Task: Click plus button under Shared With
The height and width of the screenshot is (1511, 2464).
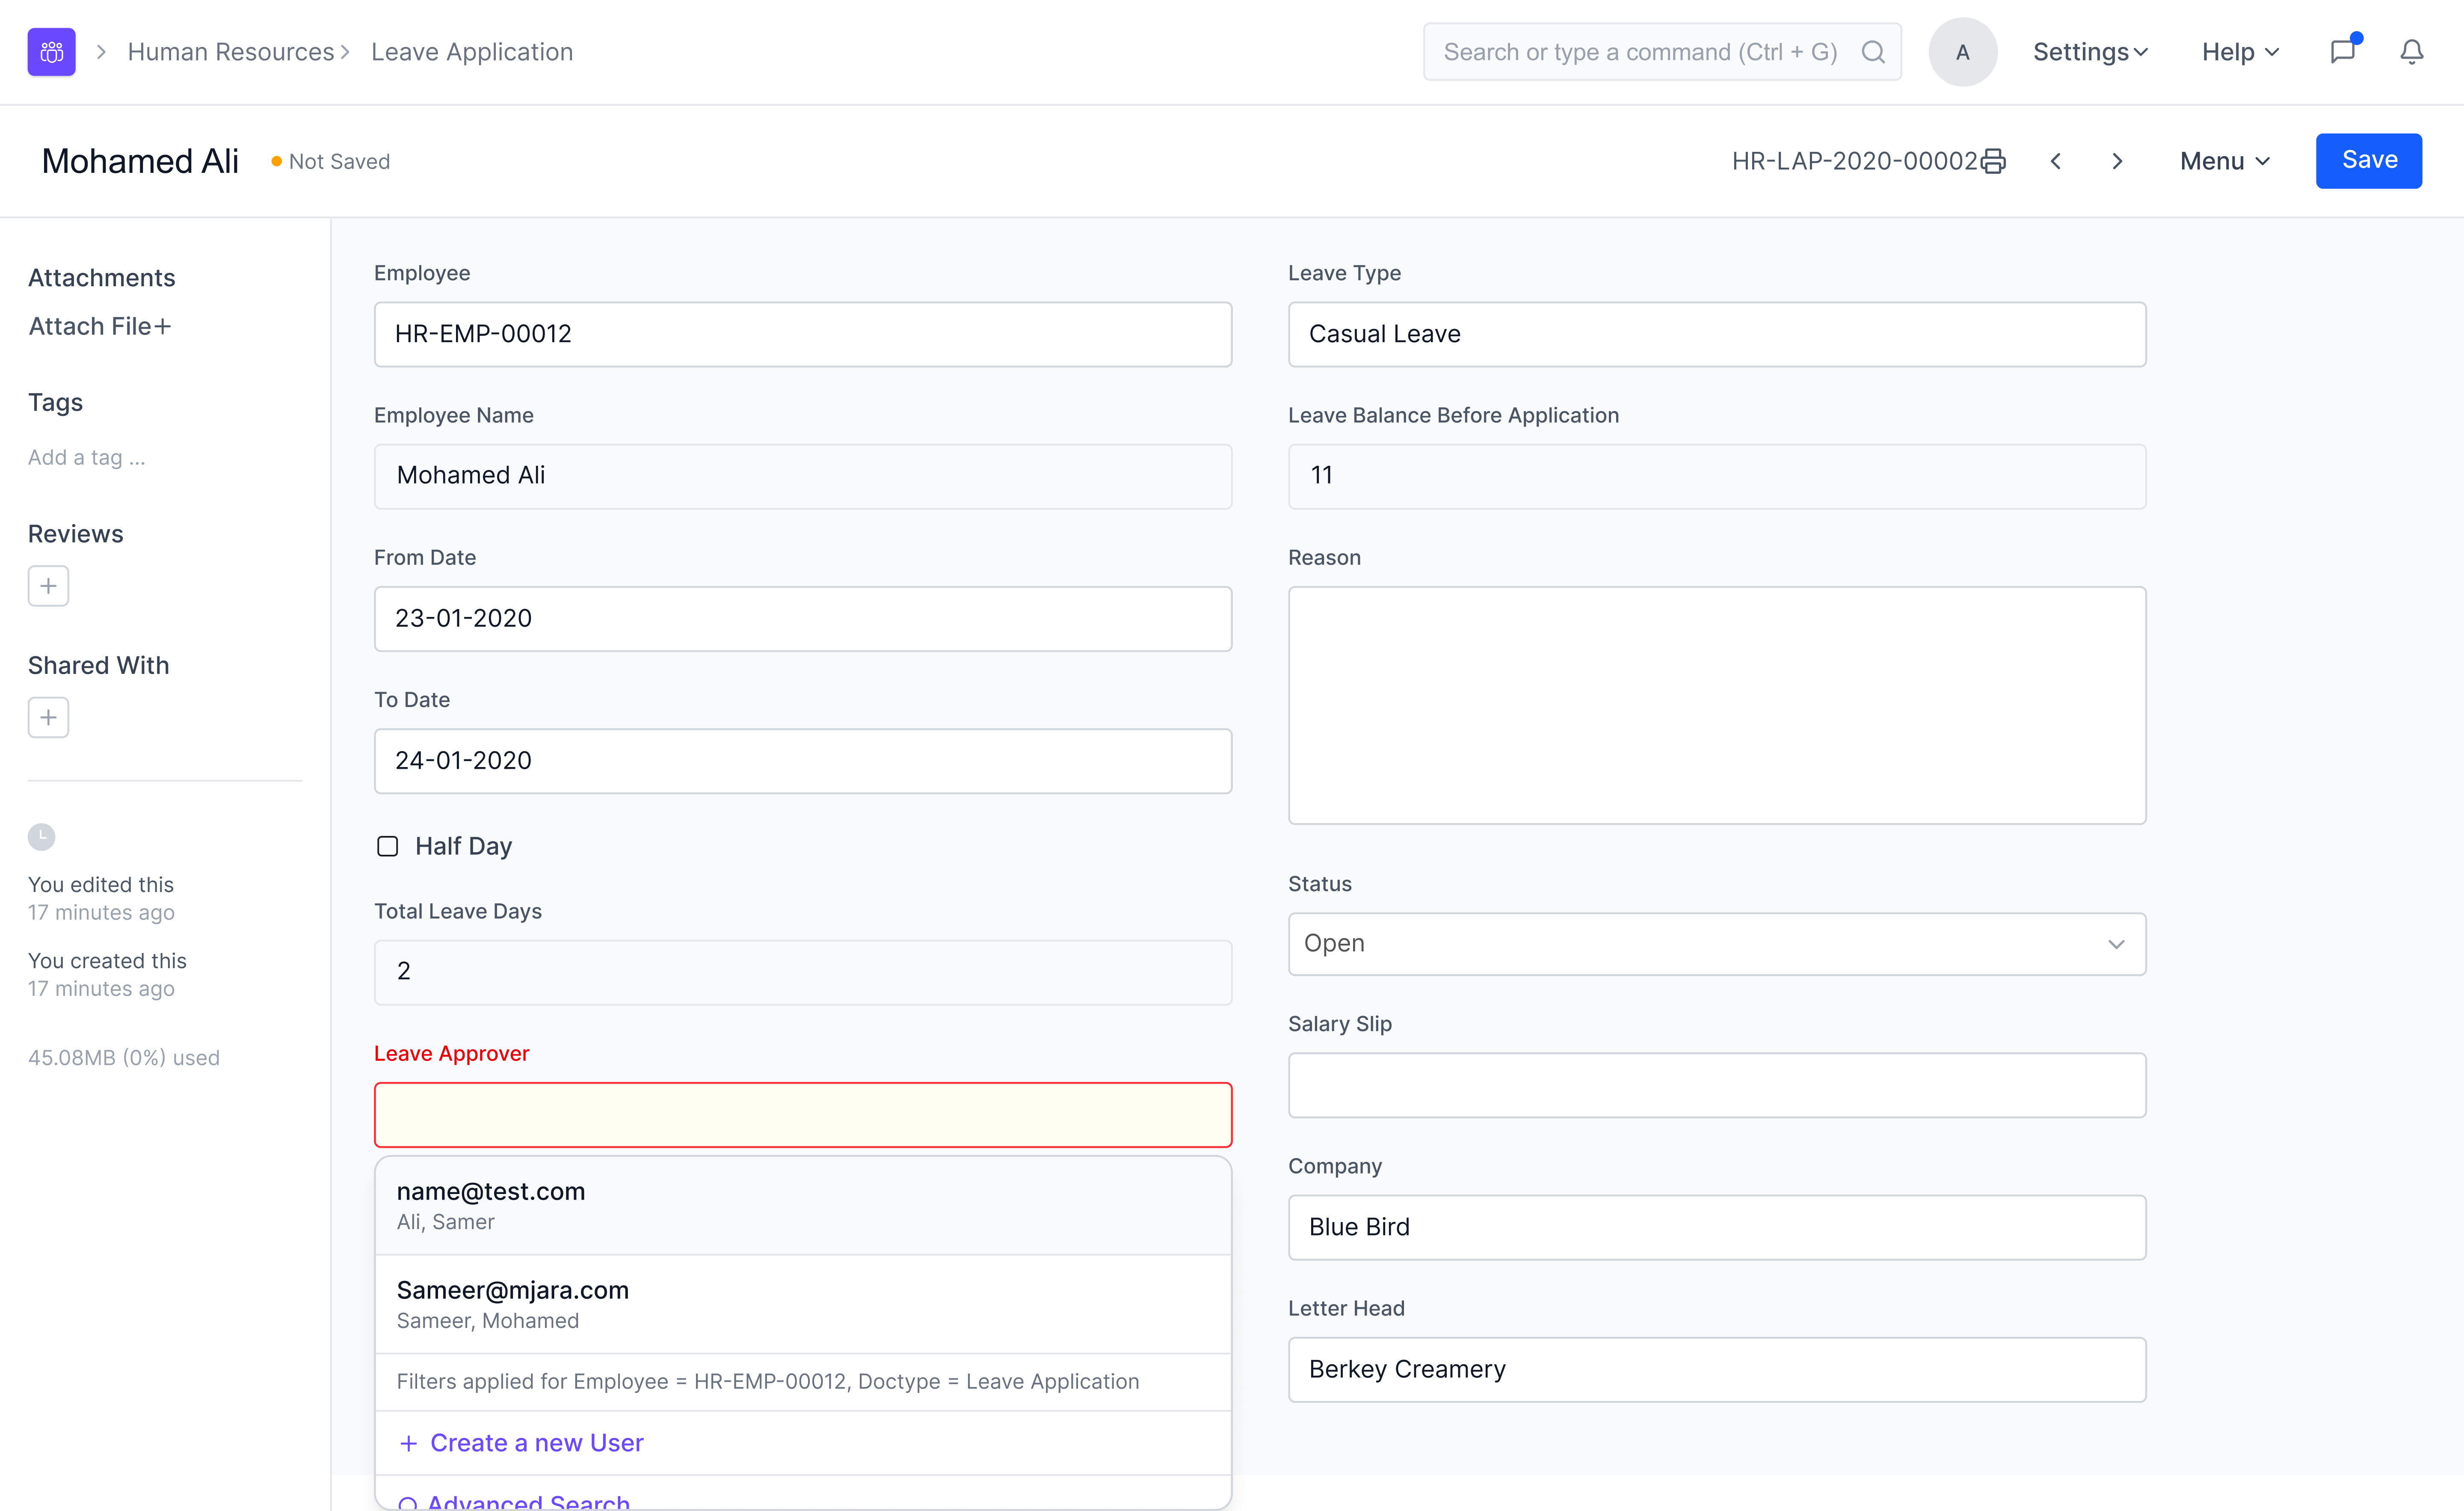Action: [48, 717]
